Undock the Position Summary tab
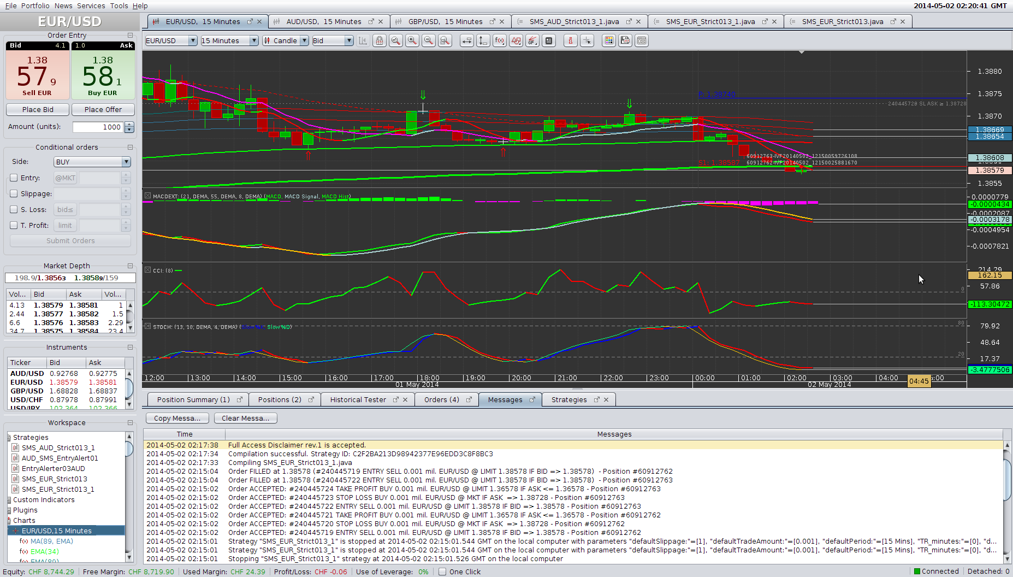This screenshot has height=577, width=1013. click(x=239, y=400)
